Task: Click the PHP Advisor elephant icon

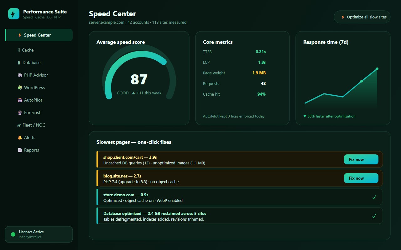Action: 20,75
